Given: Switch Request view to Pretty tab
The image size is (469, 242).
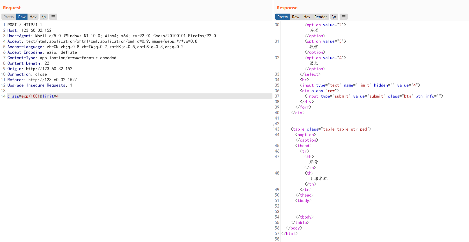Looking at the screenshot, I should pyautogui.click(x=9, y=17).
